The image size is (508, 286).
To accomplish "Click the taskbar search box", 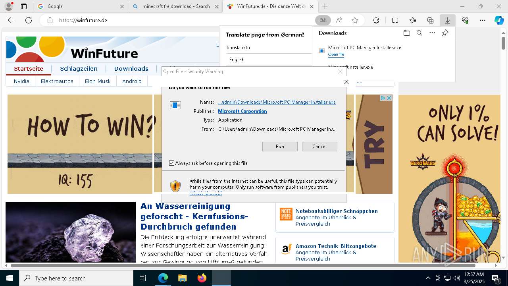I will coord(76,278).
